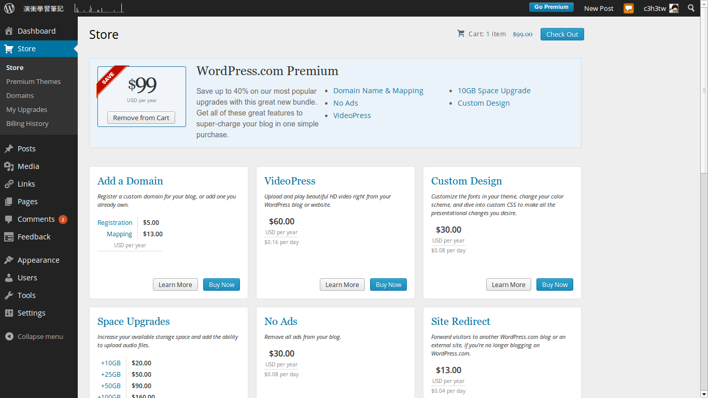The height and width of the screenshot is (398, 708).
Task: Click the Appearance brush icon
Action: coord(9,260)
